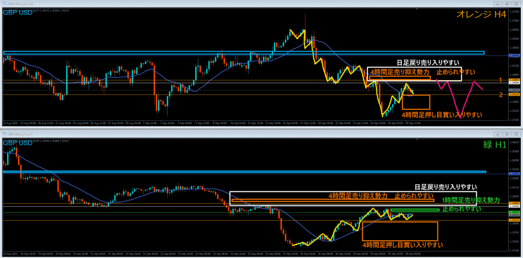Click the '15 Aug 2025' date on the H4 time axis

10,123
